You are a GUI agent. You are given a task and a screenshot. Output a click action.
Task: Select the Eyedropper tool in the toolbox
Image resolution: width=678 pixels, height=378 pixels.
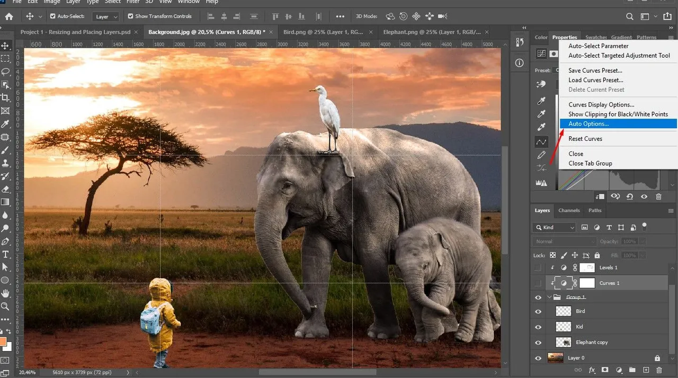point(6,124)
